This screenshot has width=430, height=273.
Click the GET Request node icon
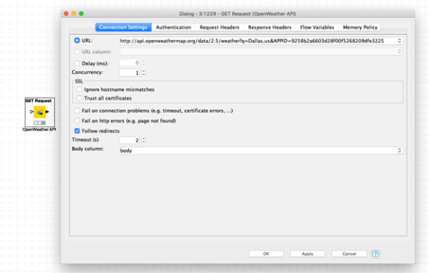click(39, 111)
